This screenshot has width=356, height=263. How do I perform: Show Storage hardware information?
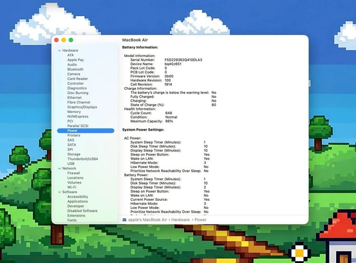coord(74,154)
